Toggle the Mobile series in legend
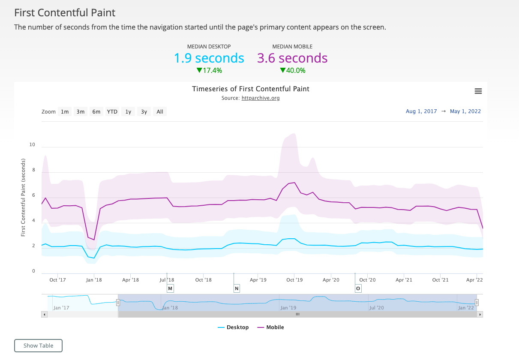Screen dimensions: 519x360 pos(270,327)
